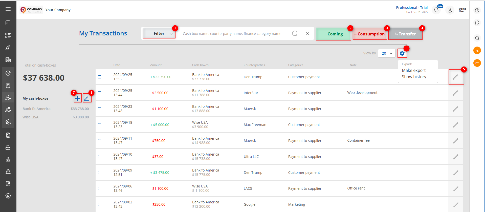
Task: Open the buildings icon in the sidebar
Action: point(8,60)
